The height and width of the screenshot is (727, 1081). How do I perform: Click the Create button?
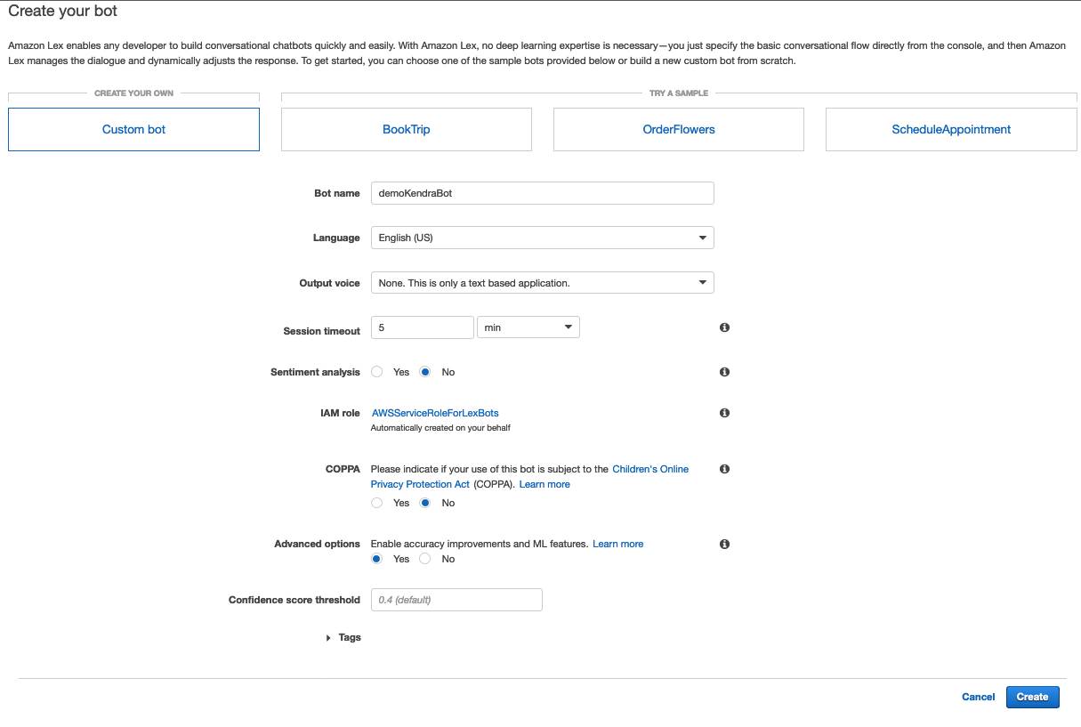[1033, 697]
